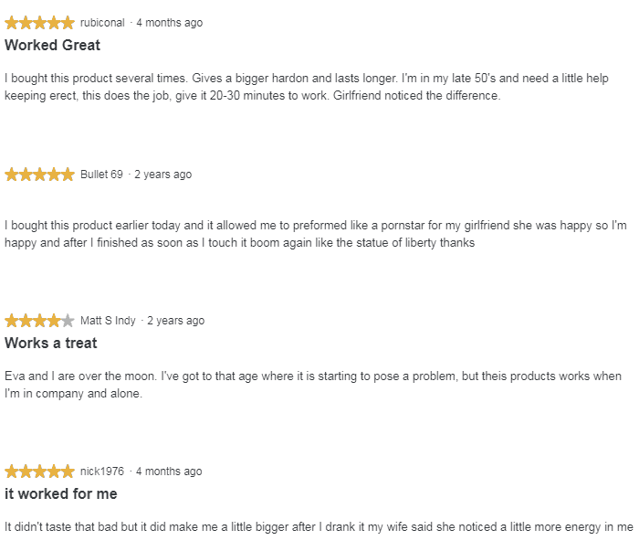Open the nick1976 reviewer name

[102, 472]
